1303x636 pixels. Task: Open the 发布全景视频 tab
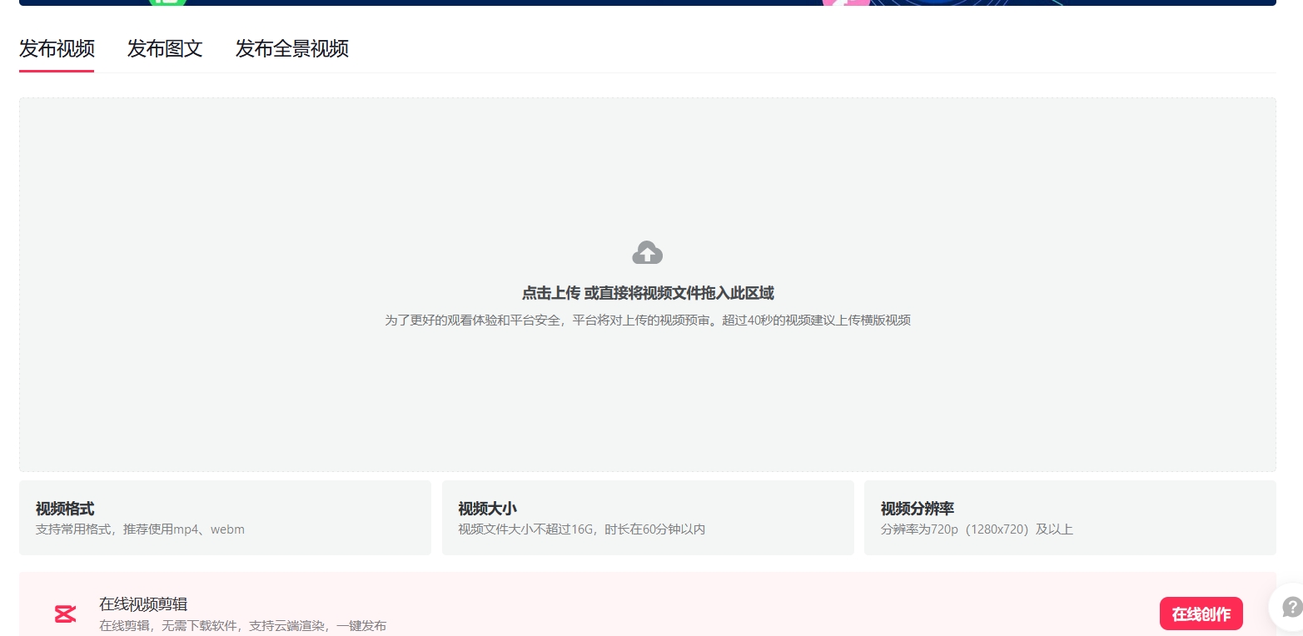(x=291, y=50)
